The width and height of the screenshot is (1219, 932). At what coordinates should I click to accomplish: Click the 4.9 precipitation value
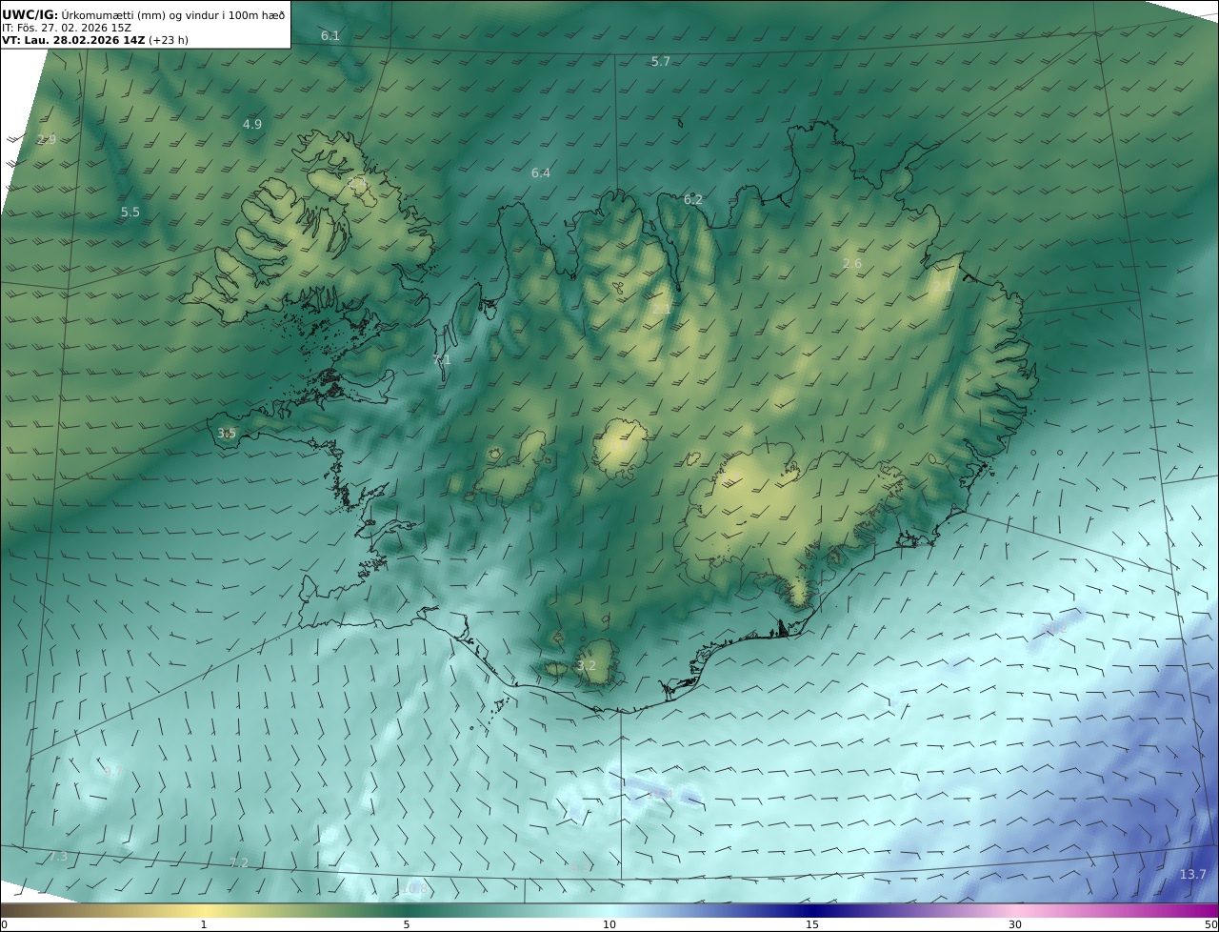coord(252,124)
